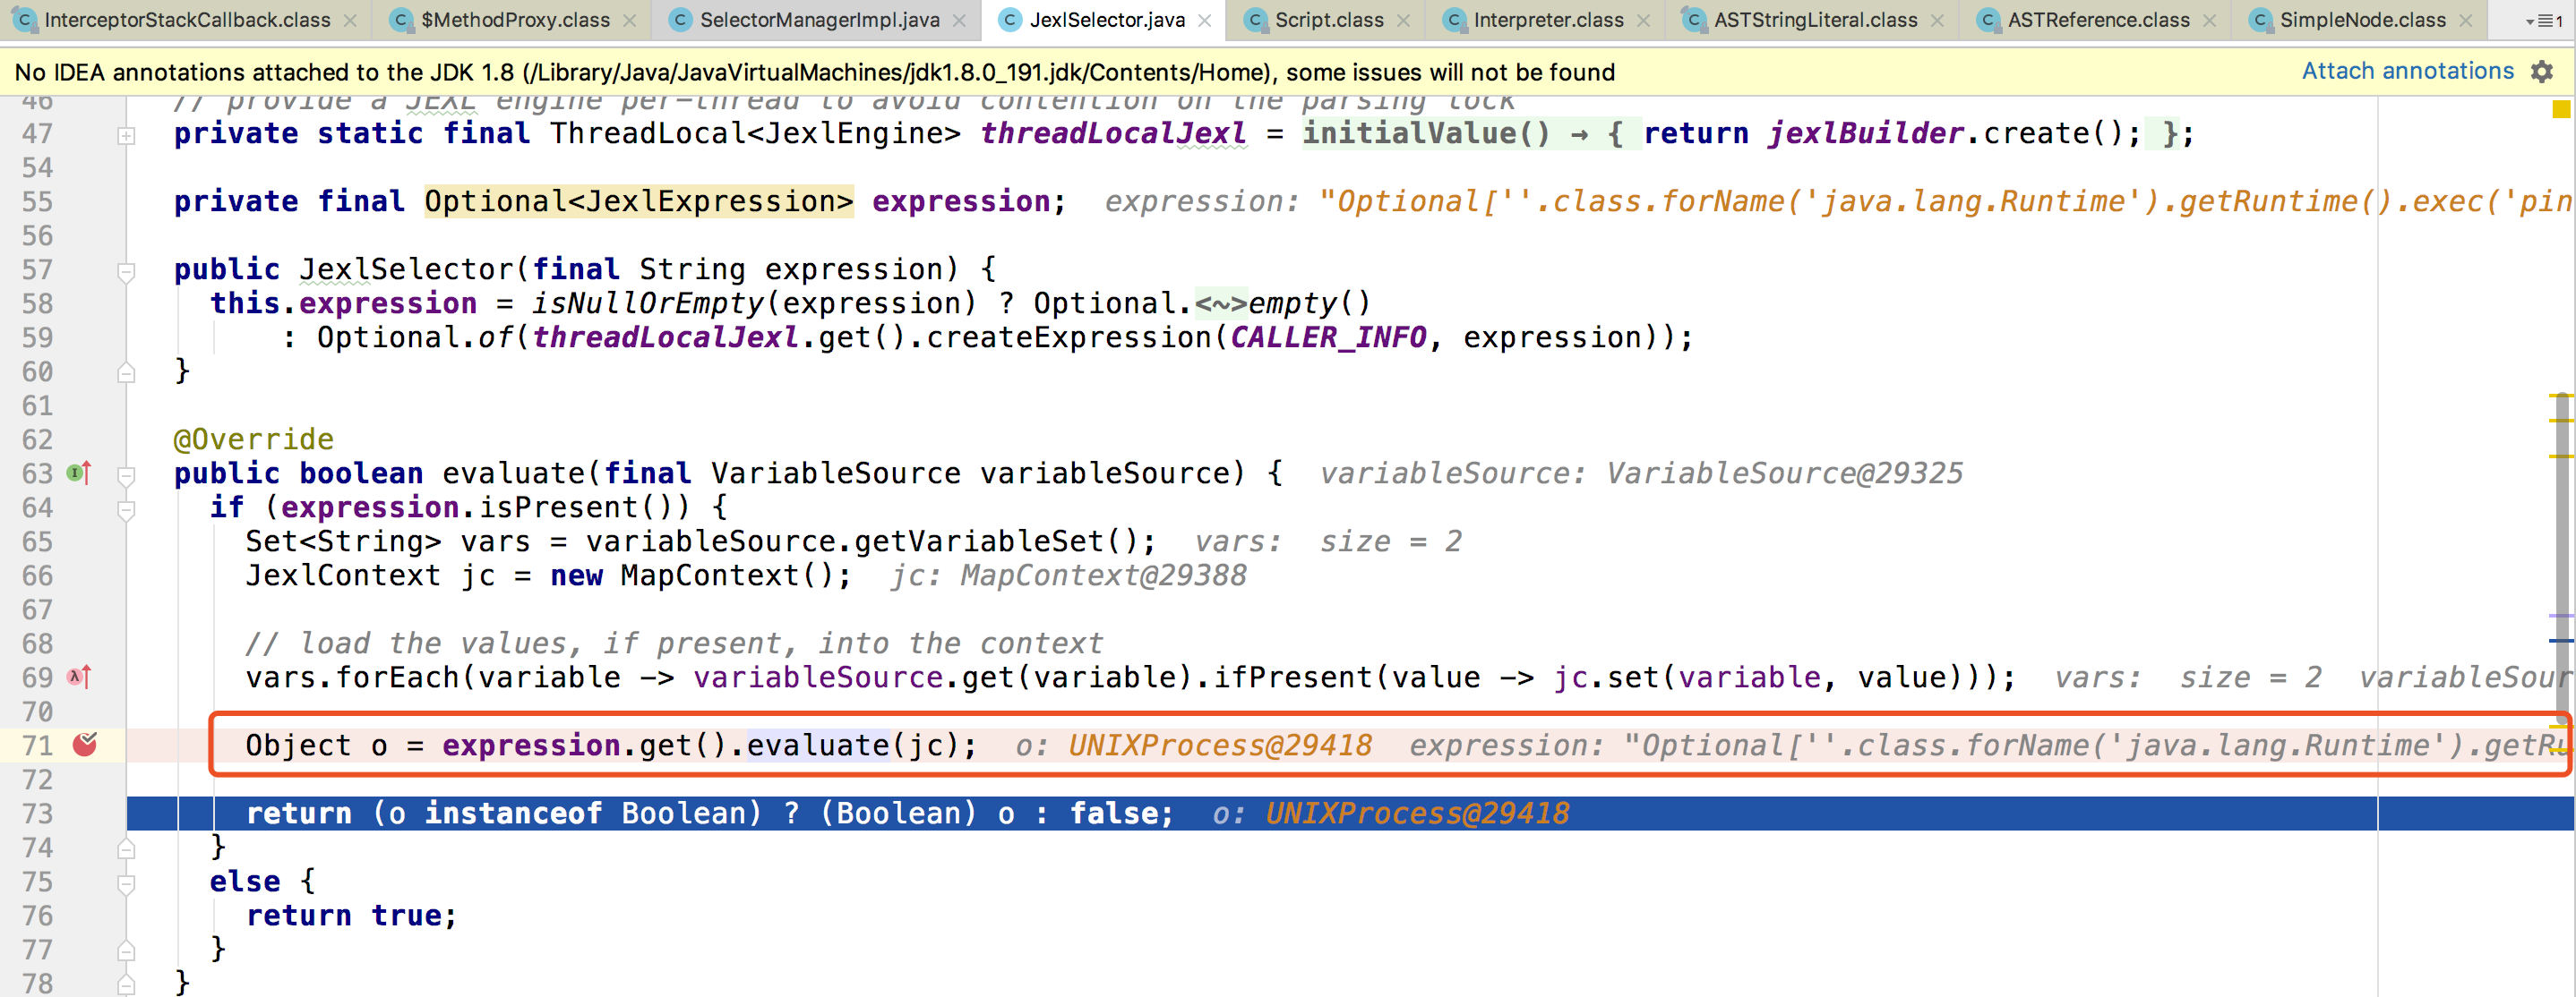Click the lambda gutter icon on line 69
2576x997 pixels.
(79, 677)
